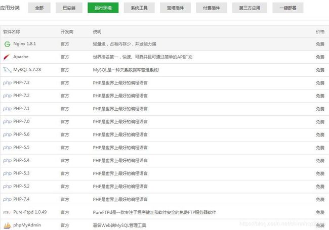Screen dimensions: 329x230
Task: Click 免费 price in the PHP-5.6 row
Action: click(x=320, y=134)
